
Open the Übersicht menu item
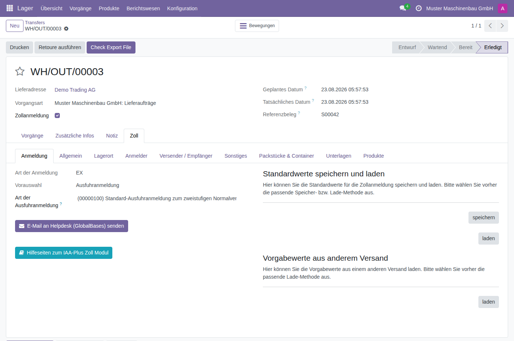51,8
